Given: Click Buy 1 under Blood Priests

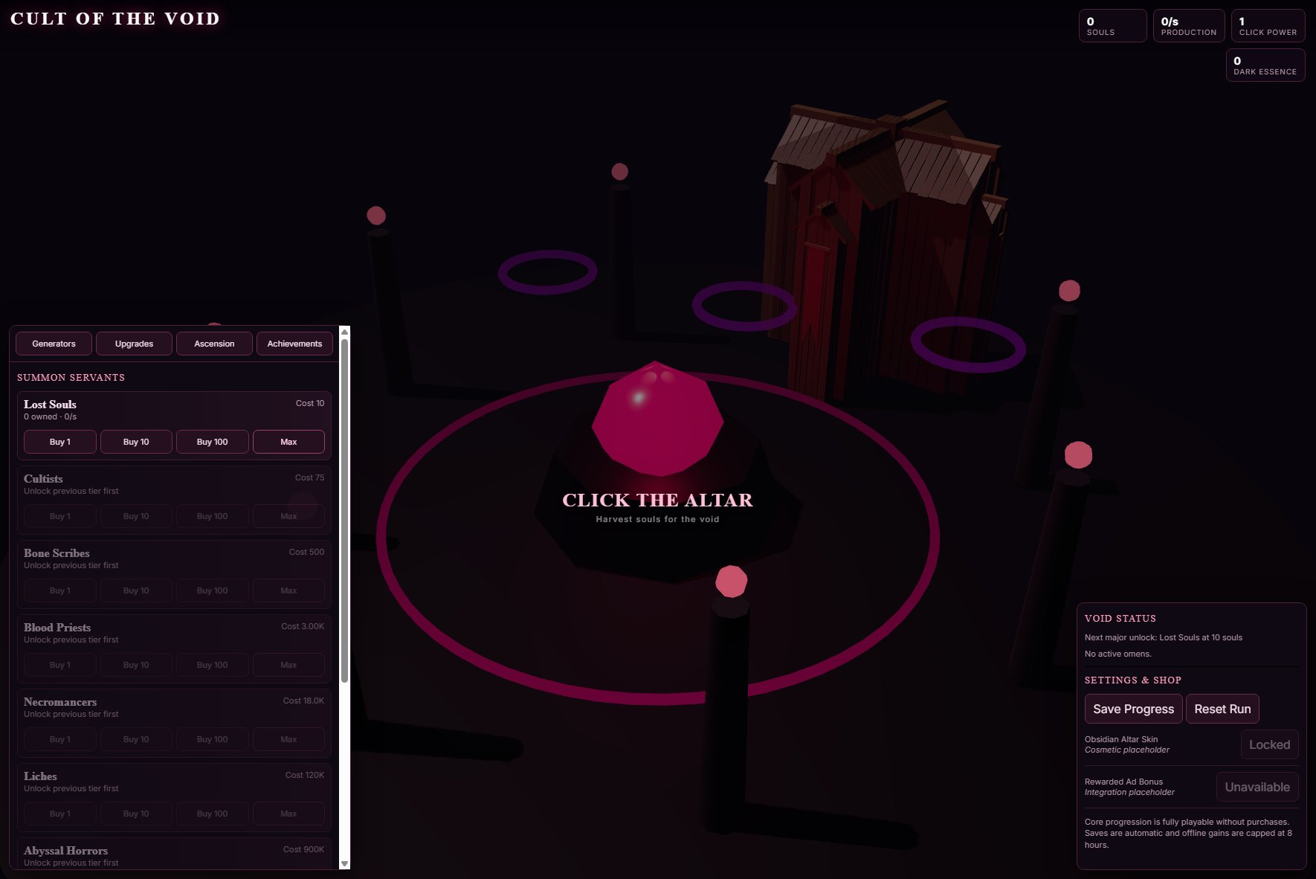Looking at the screenshot, I should [x=60, y=665].
